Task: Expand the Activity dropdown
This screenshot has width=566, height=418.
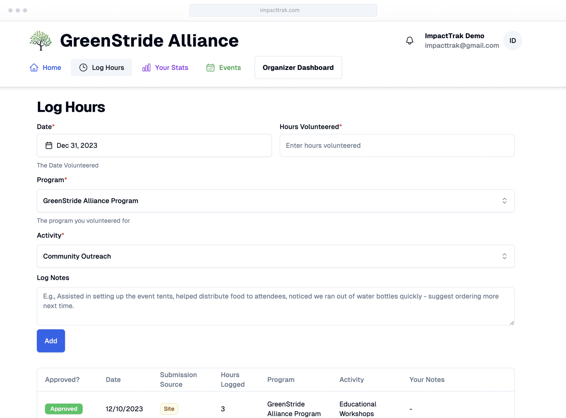Action: (275, 256)
